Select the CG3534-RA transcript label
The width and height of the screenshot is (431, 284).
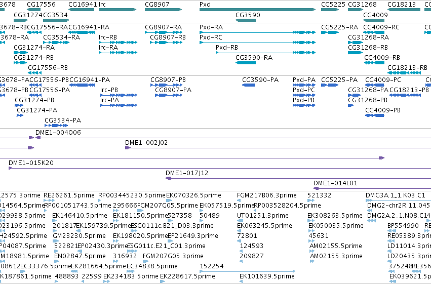62,37
